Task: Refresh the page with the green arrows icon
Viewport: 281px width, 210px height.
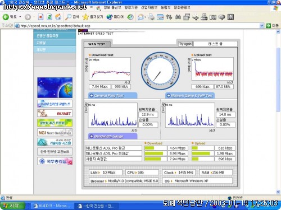Action: 49,17
